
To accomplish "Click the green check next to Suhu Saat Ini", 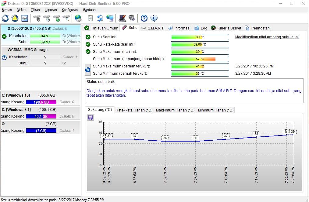I will point(88,37).
